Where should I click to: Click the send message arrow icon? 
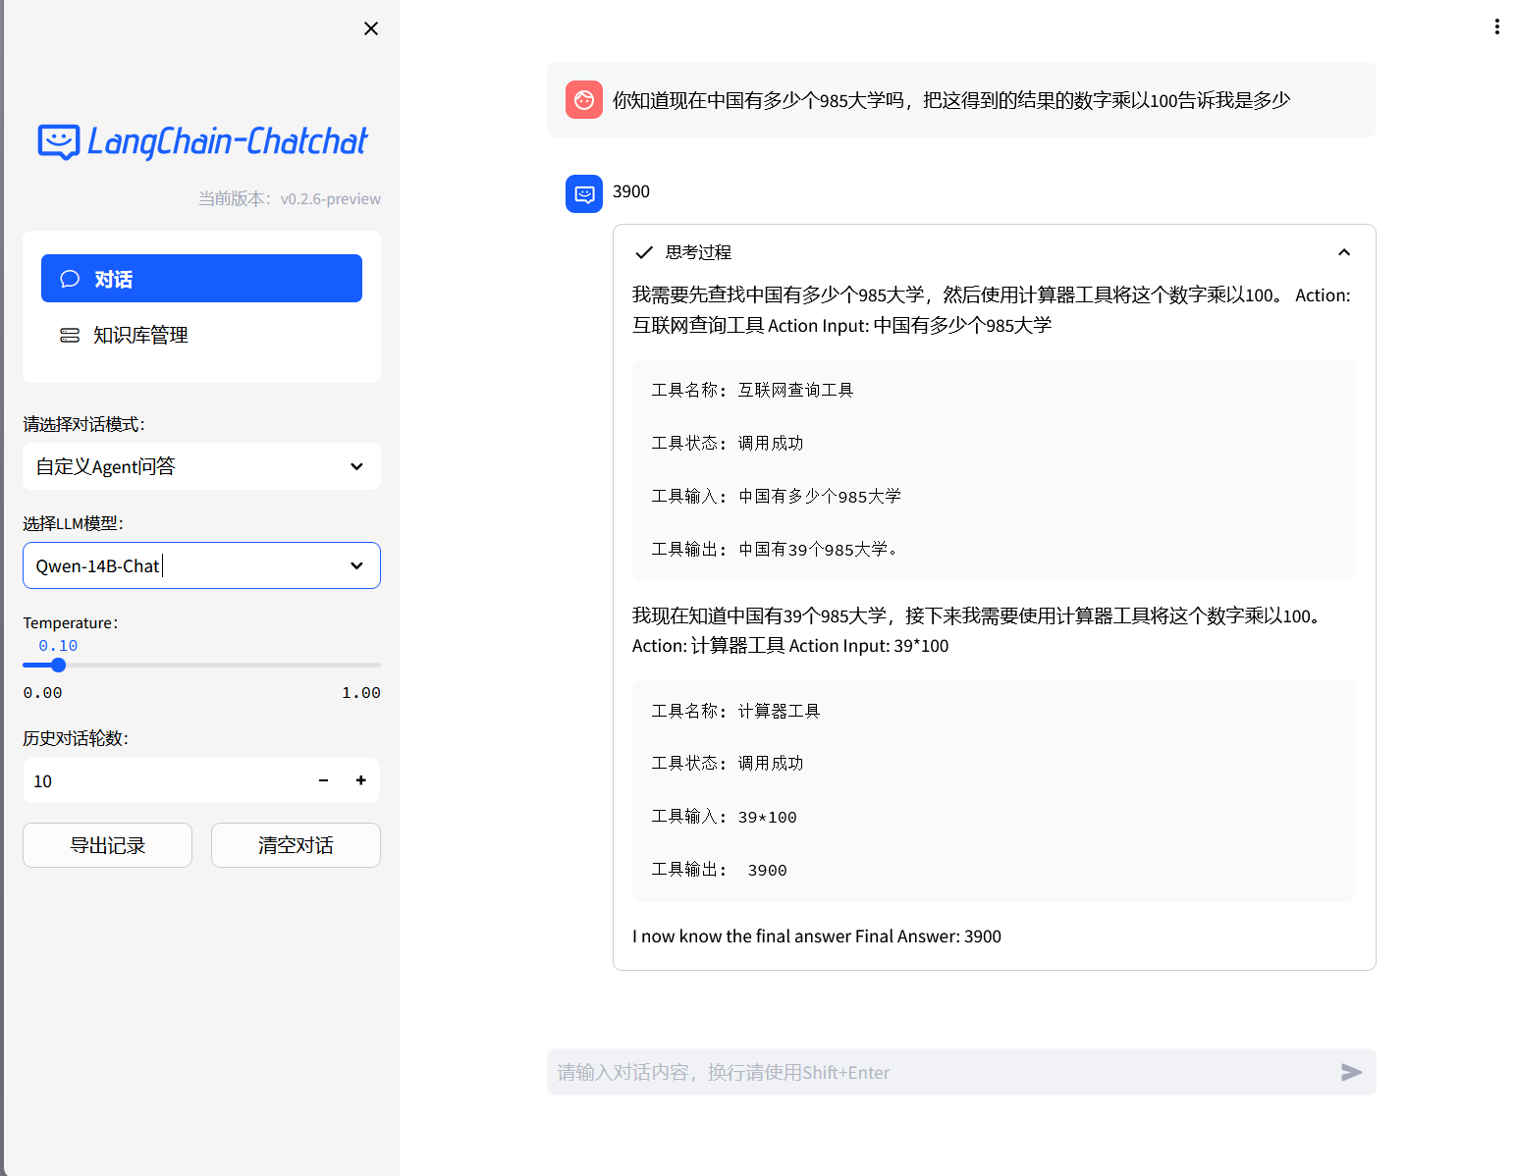pyautogui.click(x=1351, y=1072)
